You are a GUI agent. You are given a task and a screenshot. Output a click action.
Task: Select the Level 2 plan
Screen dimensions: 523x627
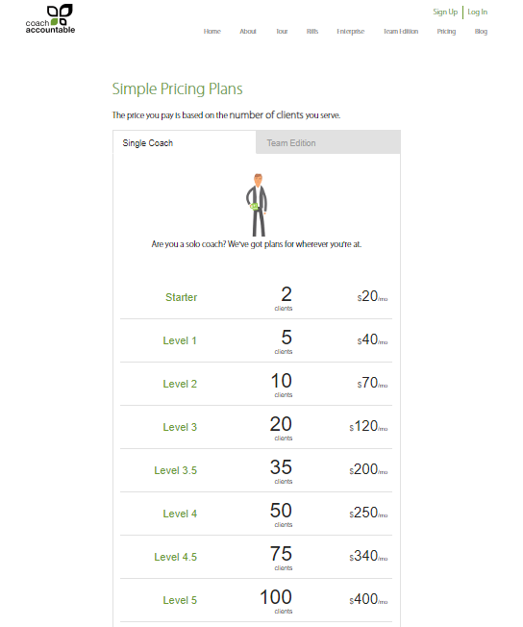[x=256, y=384]
